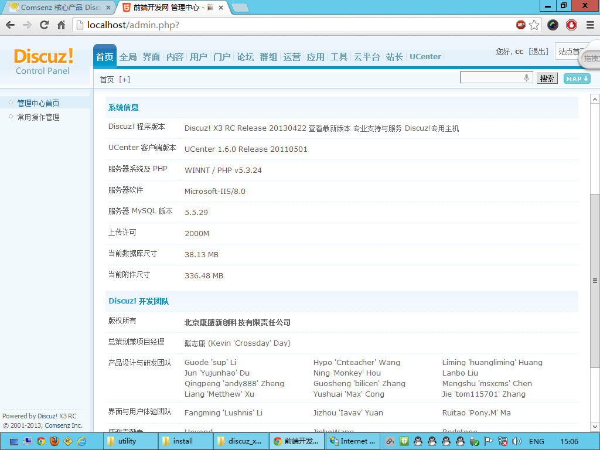Viewport: 600px width, 450px height.
Task: Click the Discuz! link in the footer
Action: (x=47, y=416)
